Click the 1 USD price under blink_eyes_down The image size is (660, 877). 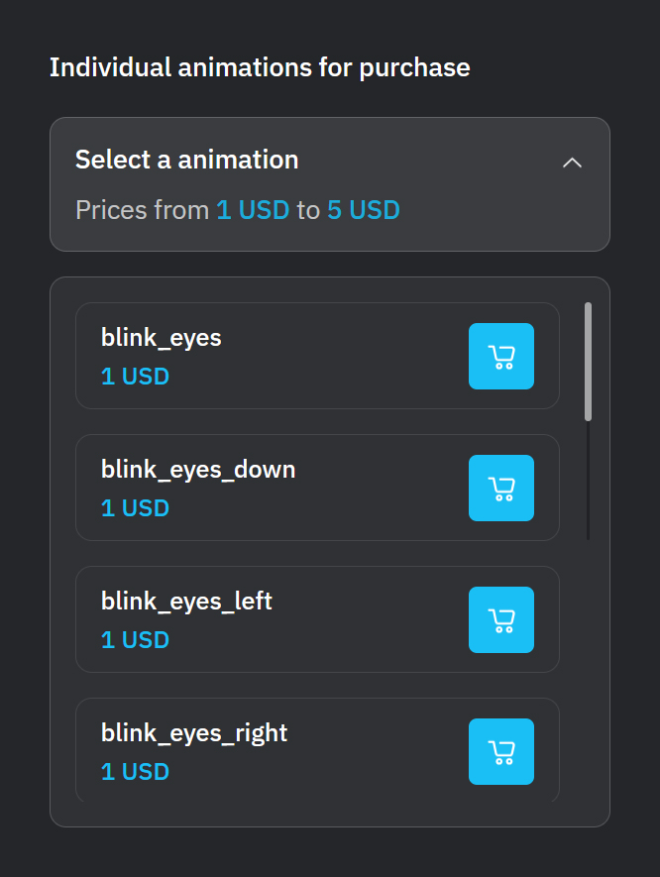(x=135, y=508)
